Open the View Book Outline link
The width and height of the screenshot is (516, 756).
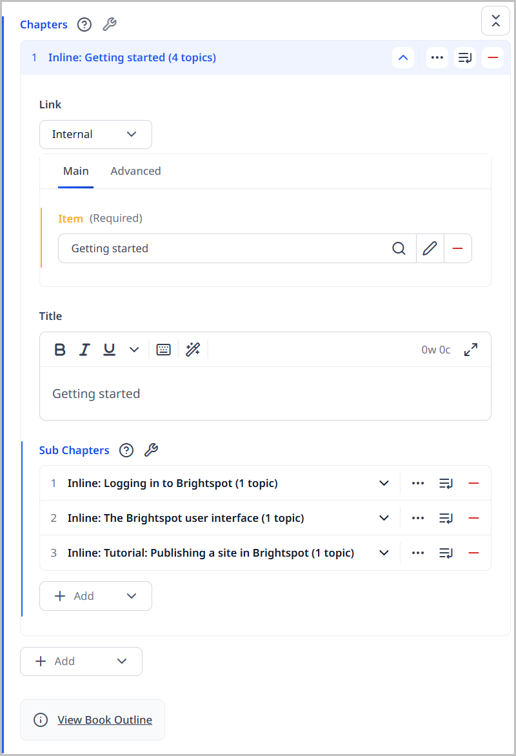pos(104,720)
